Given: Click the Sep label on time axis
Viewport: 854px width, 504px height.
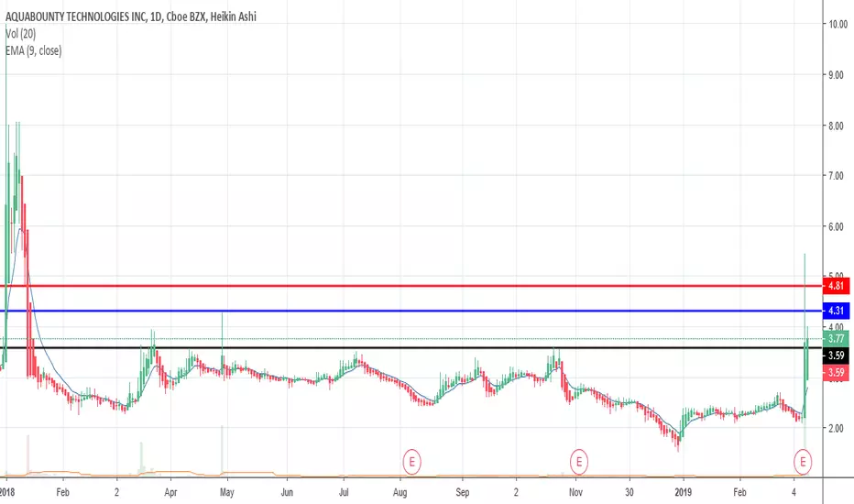Looking at the screenshot, I should 462,492.
